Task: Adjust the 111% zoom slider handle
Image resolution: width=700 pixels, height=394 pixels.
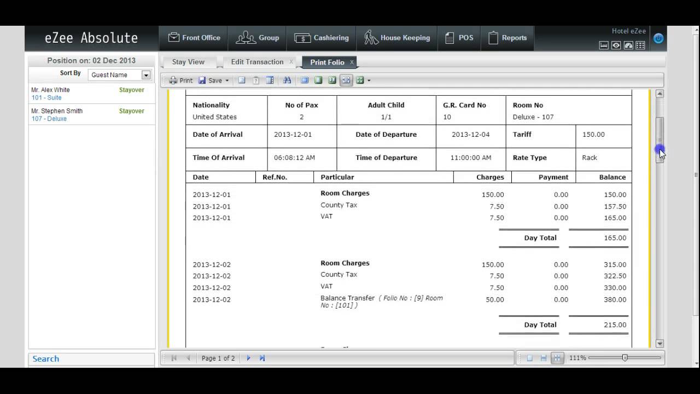Action: (625, 357)
